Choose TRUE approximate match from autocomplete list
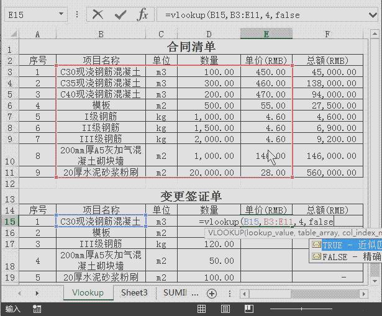Image resolution: width=382 pixels, height=316 pixels. coord(346,245)
